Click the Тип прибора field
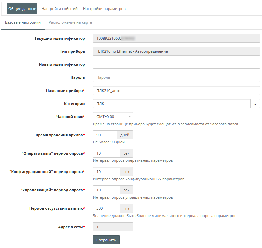Image resolution: width=262 pixels, height=248 pixels. click(x=176, y=51)
